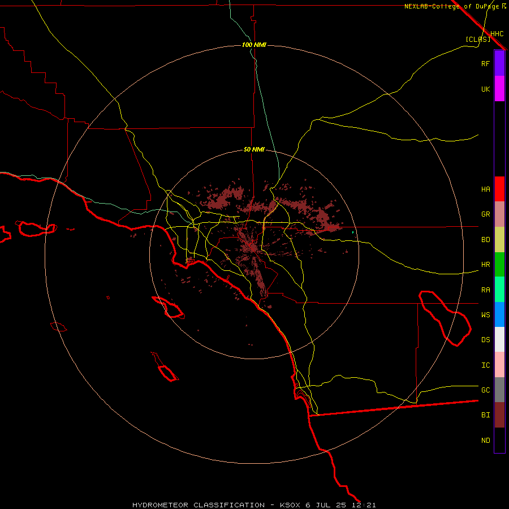Click the small green RA echo pixel east of radar
509x509 pixels.
pos(352,232)
